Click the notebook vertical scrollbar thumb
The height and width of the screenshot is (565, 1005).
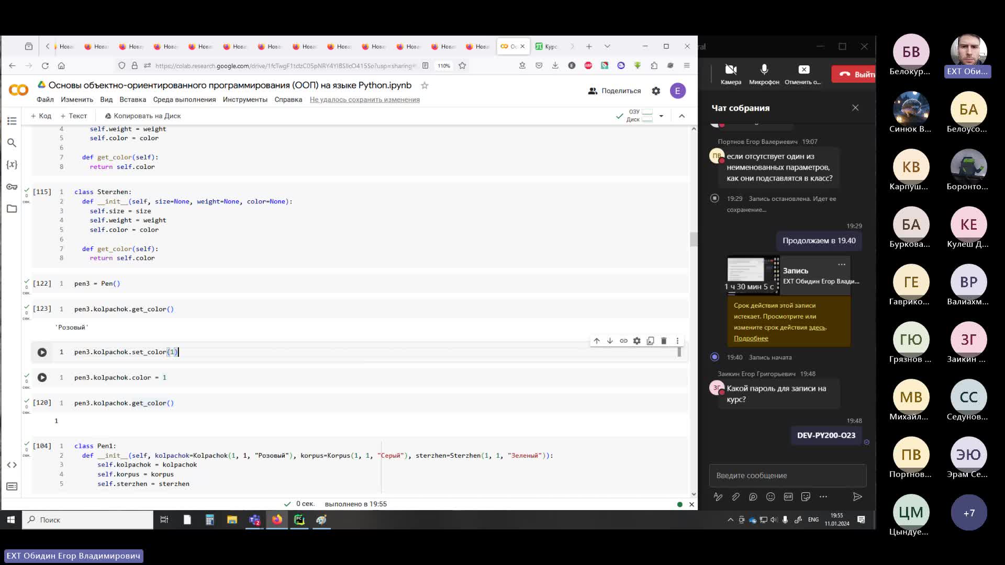click(x=694, y=240)
